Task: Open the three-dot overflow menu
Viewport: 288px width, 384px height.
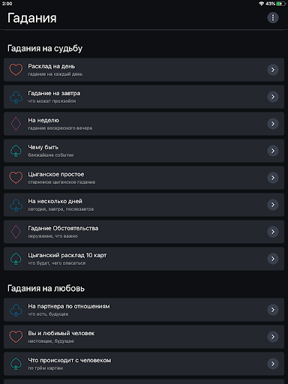Action: [x=273, y=18]
